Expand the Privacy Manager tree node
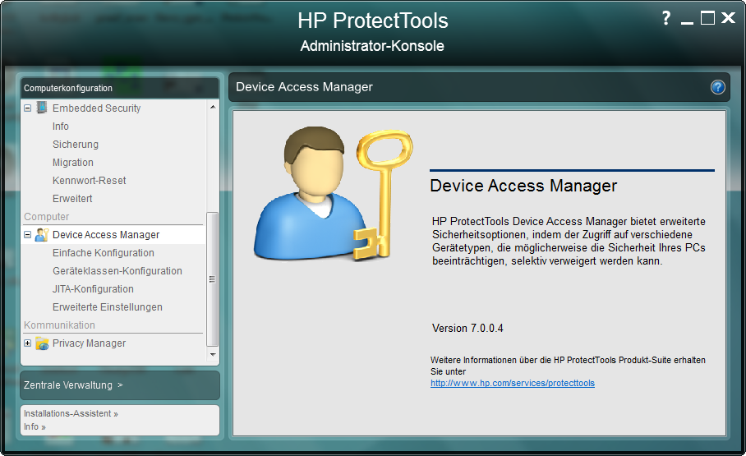 point(28,343)
